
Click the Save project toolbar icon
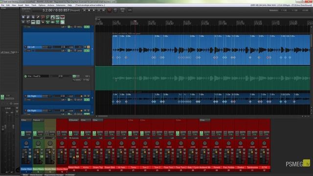click(x=33, y=17)
